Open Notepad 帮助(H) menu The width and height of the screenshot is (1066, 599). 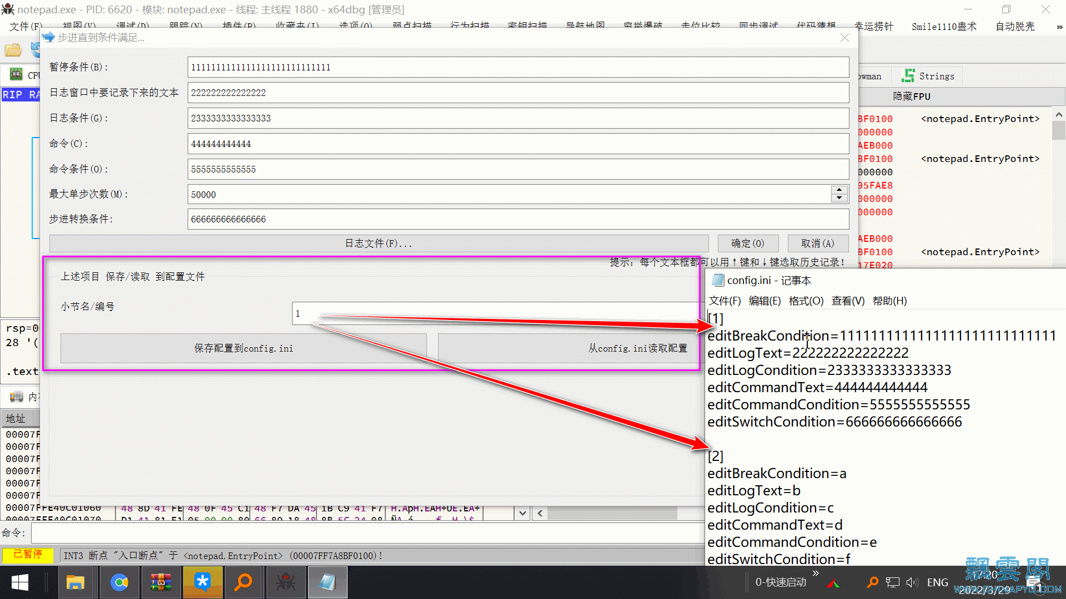[889, 301]
